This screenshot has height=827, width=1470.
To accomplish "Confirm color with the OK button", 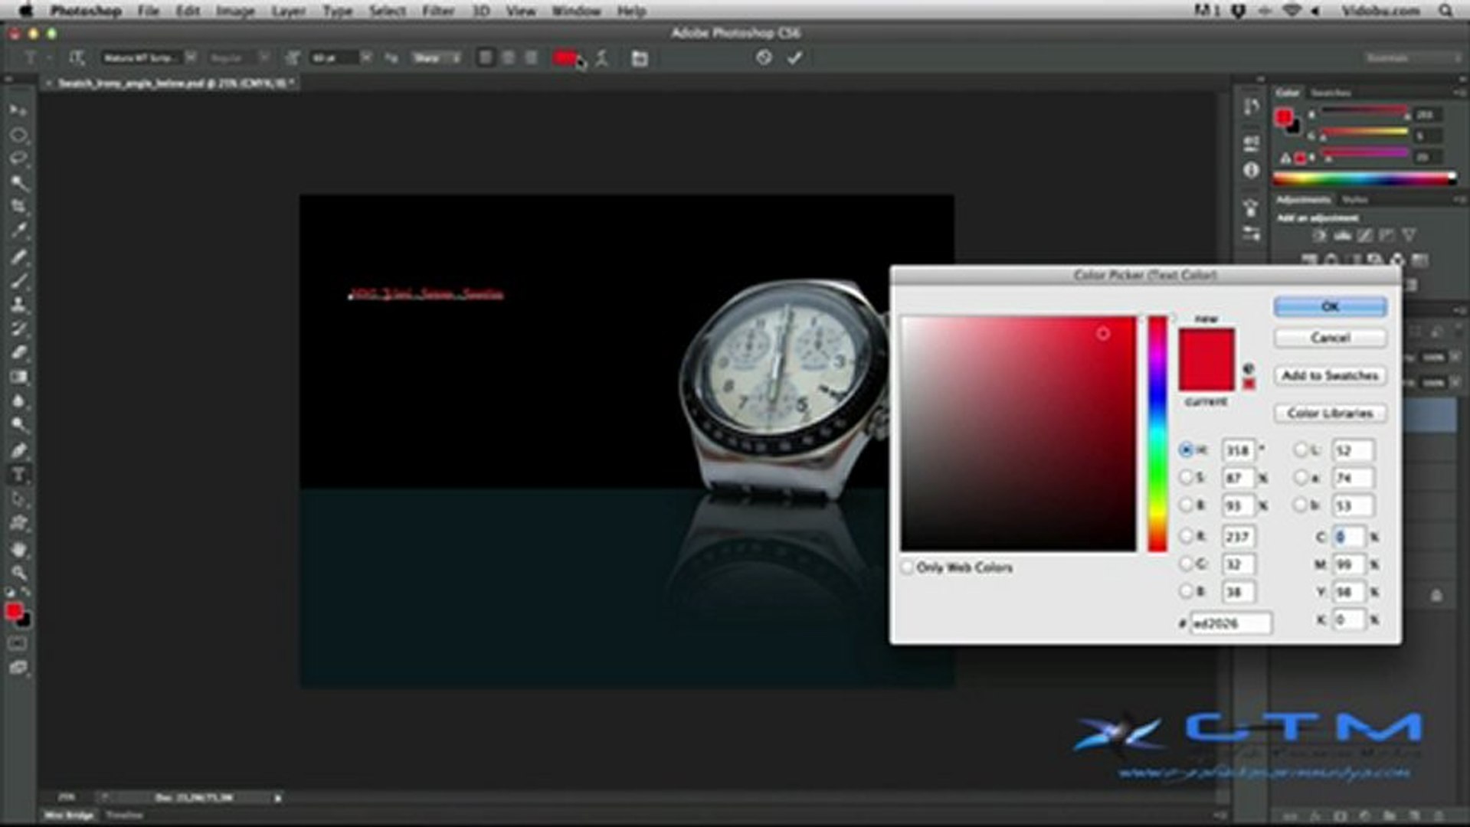I will (1330, 306).
